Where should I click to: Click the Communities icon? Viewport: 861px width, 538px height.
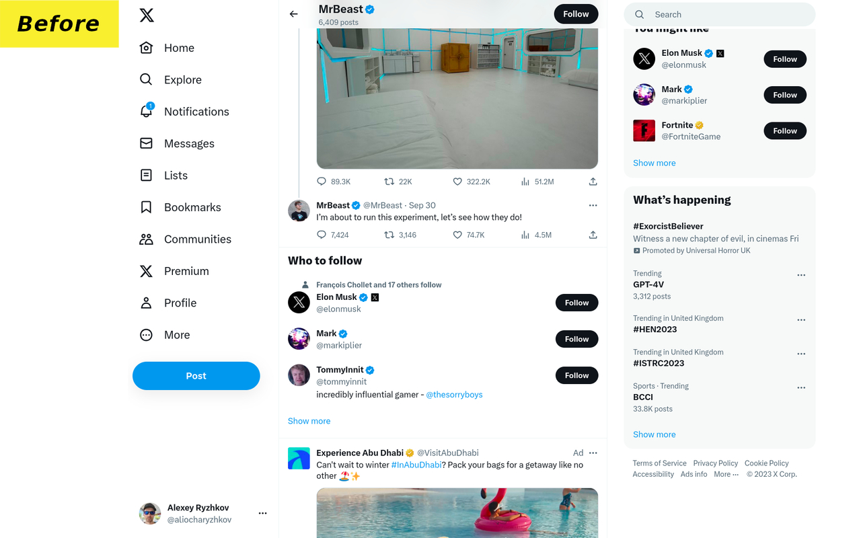pos(147,239)
